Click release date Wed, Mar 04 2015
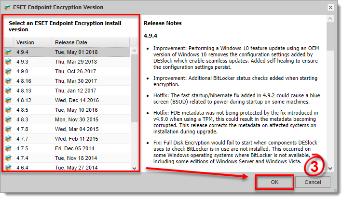This screenshot has width=342, height=197. 77,129
